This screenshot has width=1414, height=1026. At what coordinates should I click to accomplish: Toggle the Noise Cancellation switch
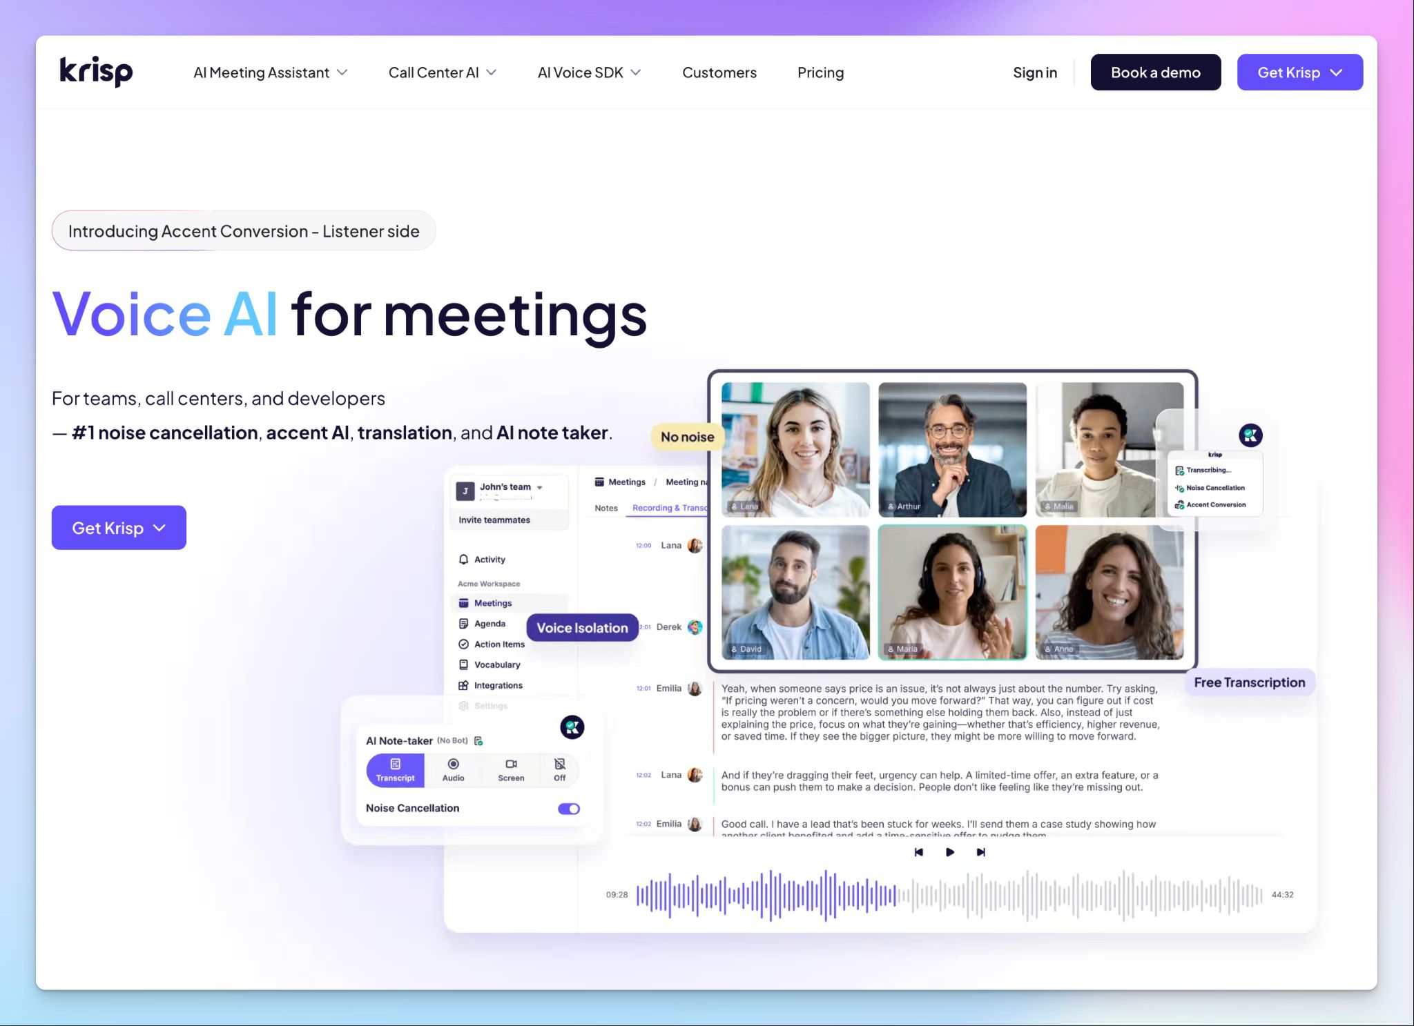tap(569, 809)
